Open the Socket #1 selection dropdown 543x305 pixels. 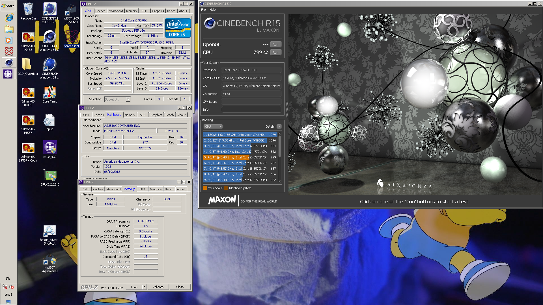(117, 99)
